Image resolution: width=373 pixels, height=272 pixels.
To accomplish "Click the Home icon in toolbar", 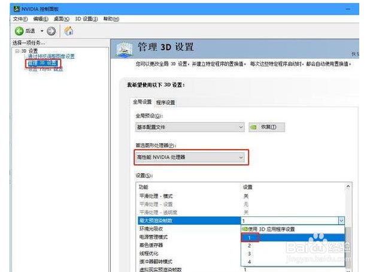I will click(69, 31).
